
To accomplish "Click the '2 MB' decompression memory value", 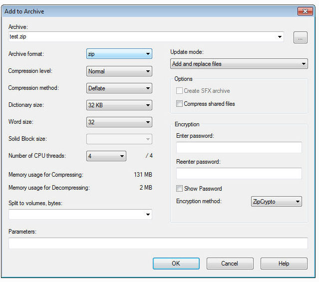I will click(146, 187).
